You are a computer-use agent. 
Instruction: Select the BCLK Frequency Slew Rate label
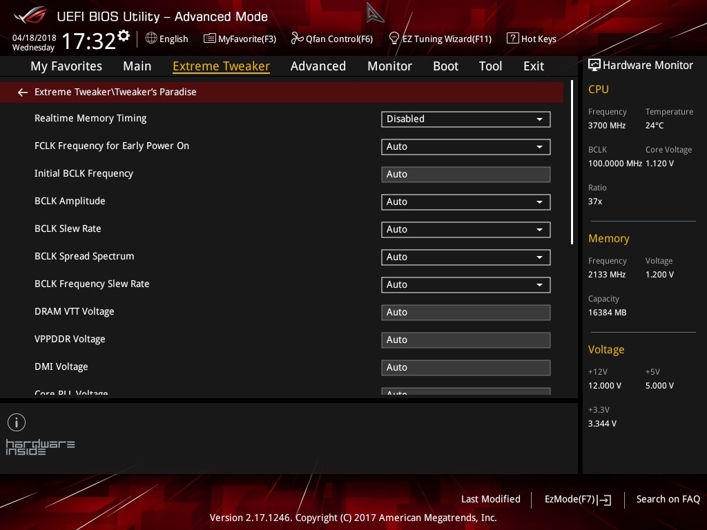point(92,284)
